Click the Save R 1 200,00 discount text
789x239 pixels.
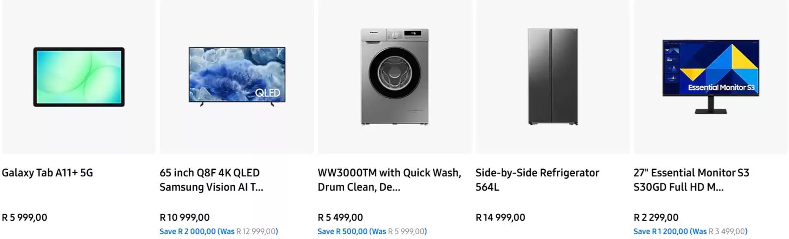[661, 231]
